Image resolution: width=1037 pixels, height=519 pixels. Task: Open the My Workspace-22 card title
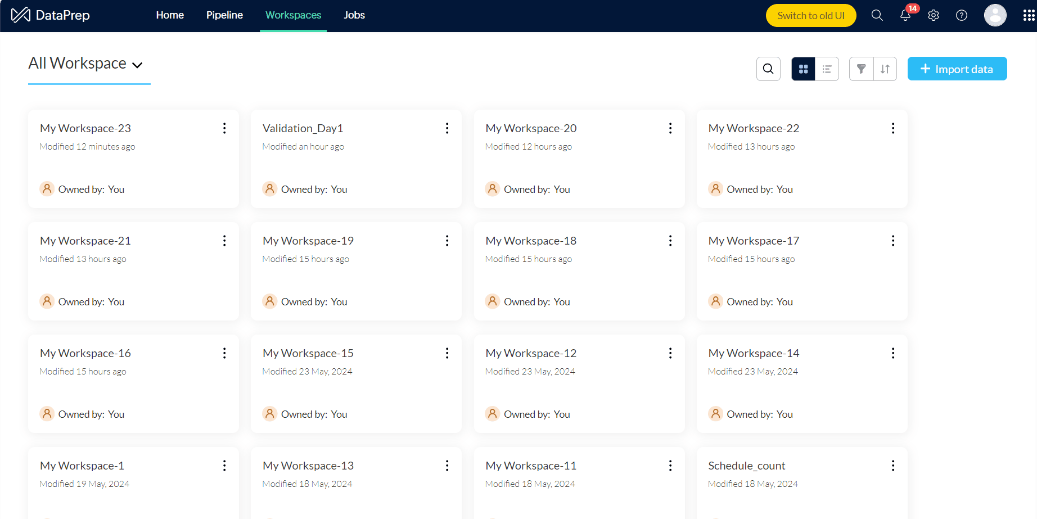tap(754, 128)
